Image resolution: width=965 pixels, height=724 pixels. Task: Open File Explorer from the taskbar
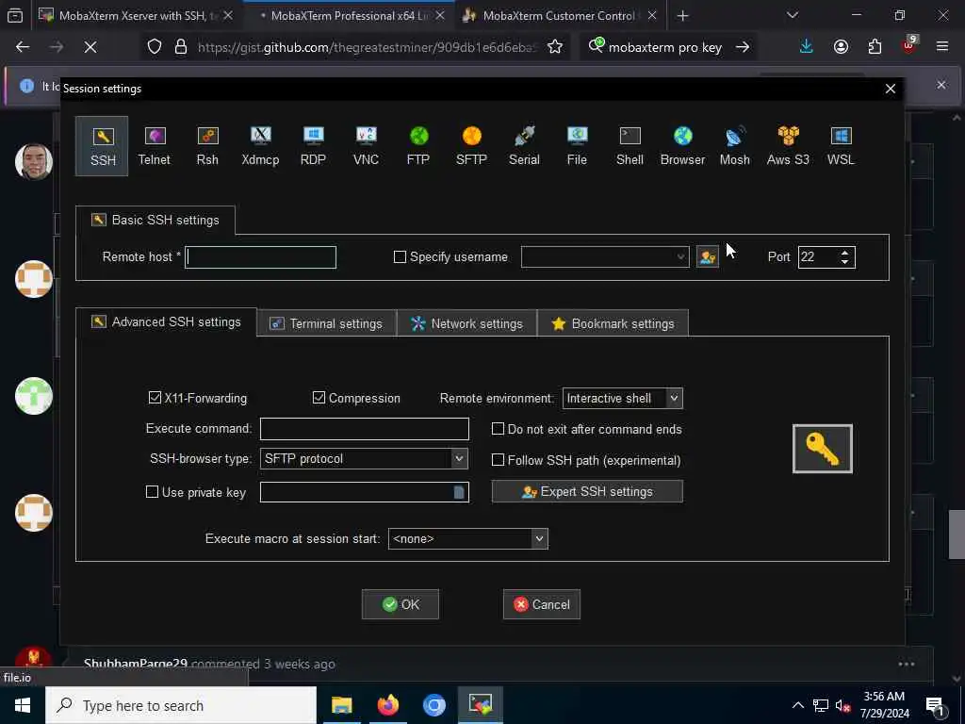pyautogui.click(x=341, y=705)
